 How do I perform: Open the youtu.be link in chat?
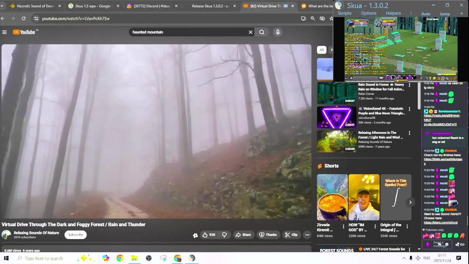(x=442, y=120)
